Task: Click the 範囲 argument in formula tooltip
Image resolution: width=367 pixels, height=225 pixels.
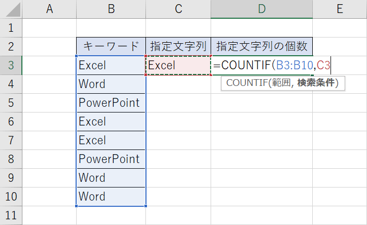Action: [x=281, y=83]
